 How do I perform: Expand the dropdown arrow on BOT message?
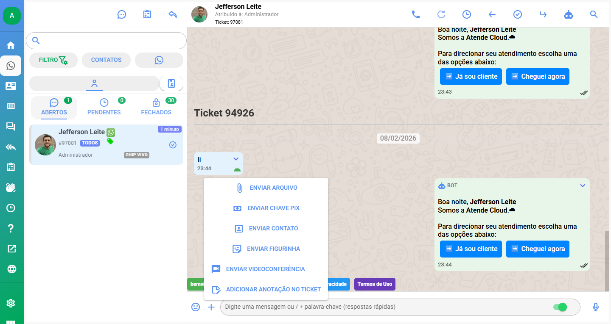pos(583,186)
